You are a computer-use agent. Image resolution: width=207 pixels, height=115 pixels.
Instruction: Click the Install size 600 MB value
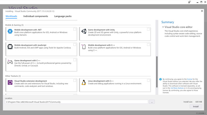pyautogui.click(x=199, y=102)
